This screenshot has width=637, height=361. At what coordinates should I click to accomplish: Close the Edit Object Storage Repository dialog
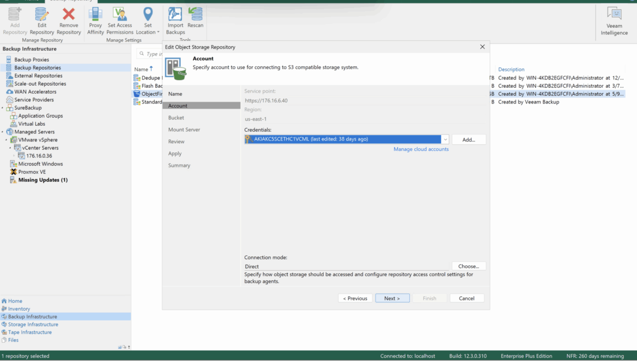pyautogui.click(x=482, y=47)
